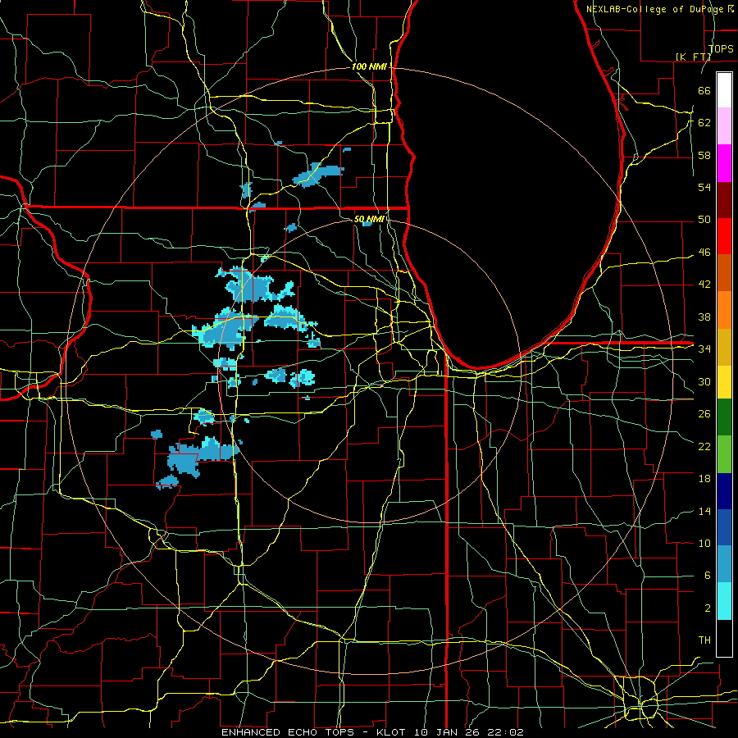
Task: Click the dark green legend swatch
Action: click(724, 417)
